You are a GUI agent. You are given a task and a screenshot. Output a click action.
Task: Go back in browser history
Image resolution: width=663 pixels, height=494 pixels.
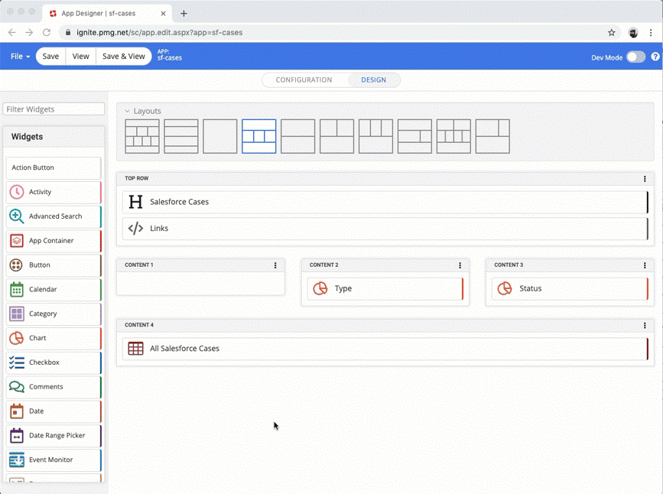11,33
